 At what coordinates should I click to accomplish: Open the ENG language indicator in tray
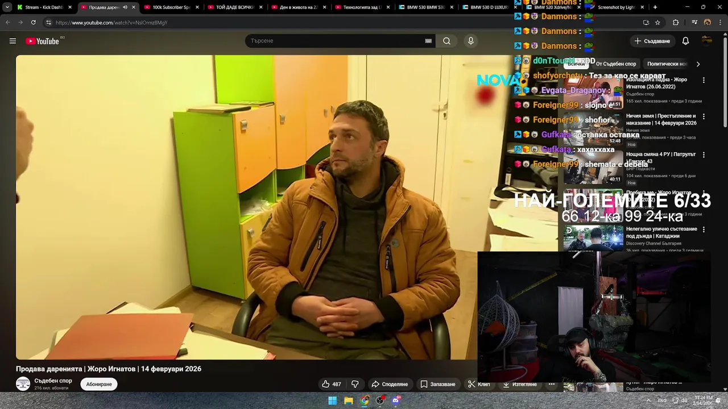(662, 400)
